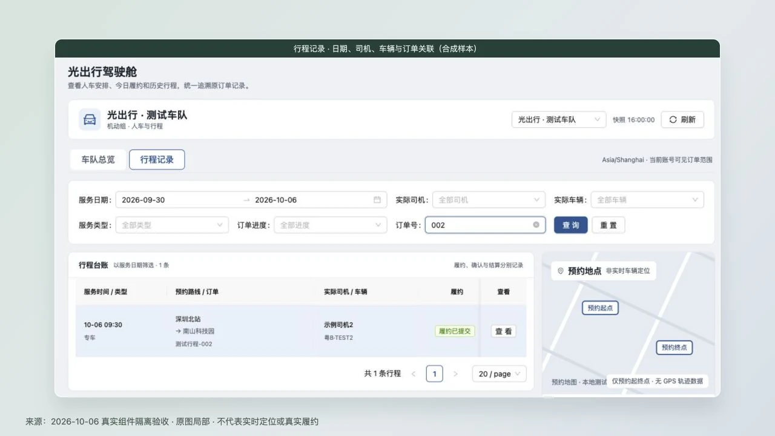Expand the 实际车辆 dropdown

point(647,200)
